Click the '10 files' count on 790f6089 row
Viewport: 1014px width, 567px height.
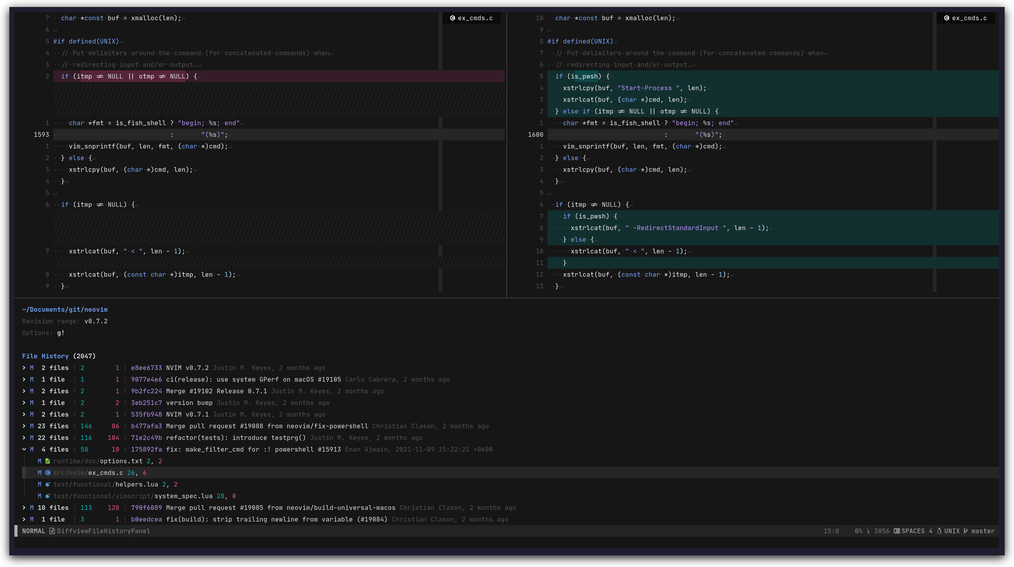pos(53,508)
